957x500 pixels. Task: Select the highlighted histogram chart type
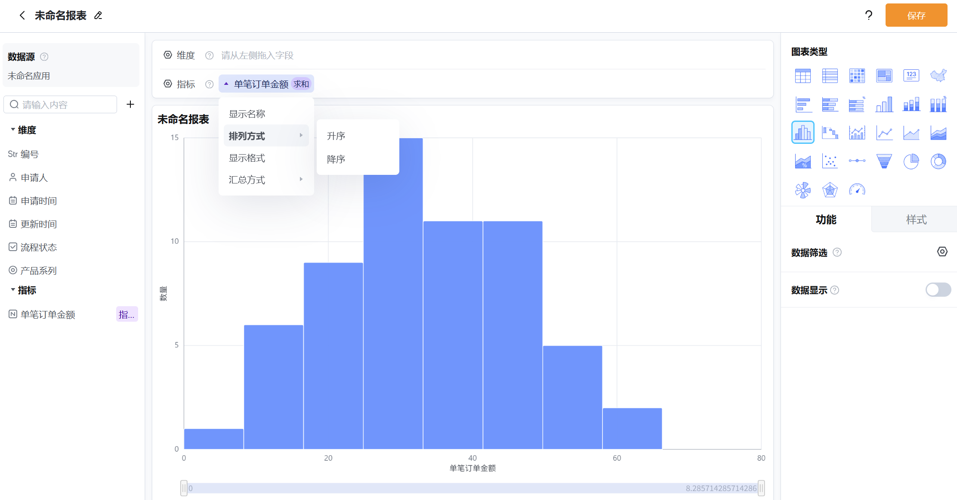click(803, 132)
